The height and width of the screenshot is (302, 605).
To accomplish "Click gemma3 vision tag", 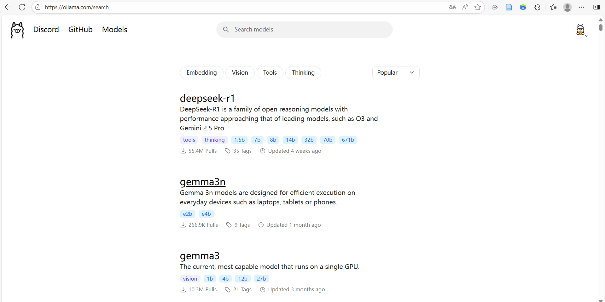I will point(190,279).
